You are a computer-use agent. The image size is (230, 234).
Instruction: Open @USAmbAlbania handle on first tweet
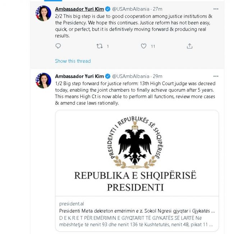130,9
